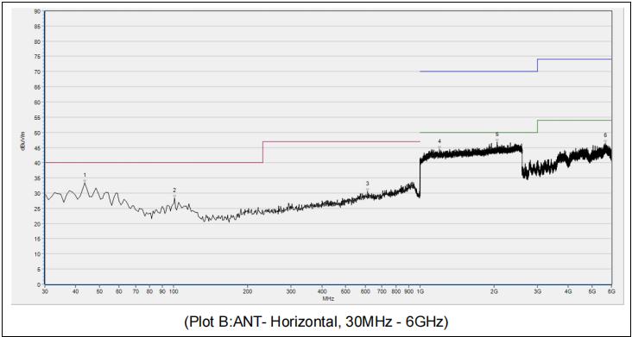Select marker 2 at 100 MHz
The width and height of the screenshot is (632, 337).
point(174,190)
